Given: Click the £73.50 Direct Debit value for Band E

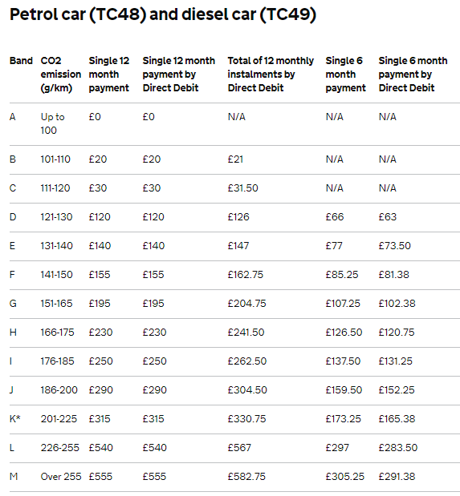Looking at the screenshot, I should point(395,245).
